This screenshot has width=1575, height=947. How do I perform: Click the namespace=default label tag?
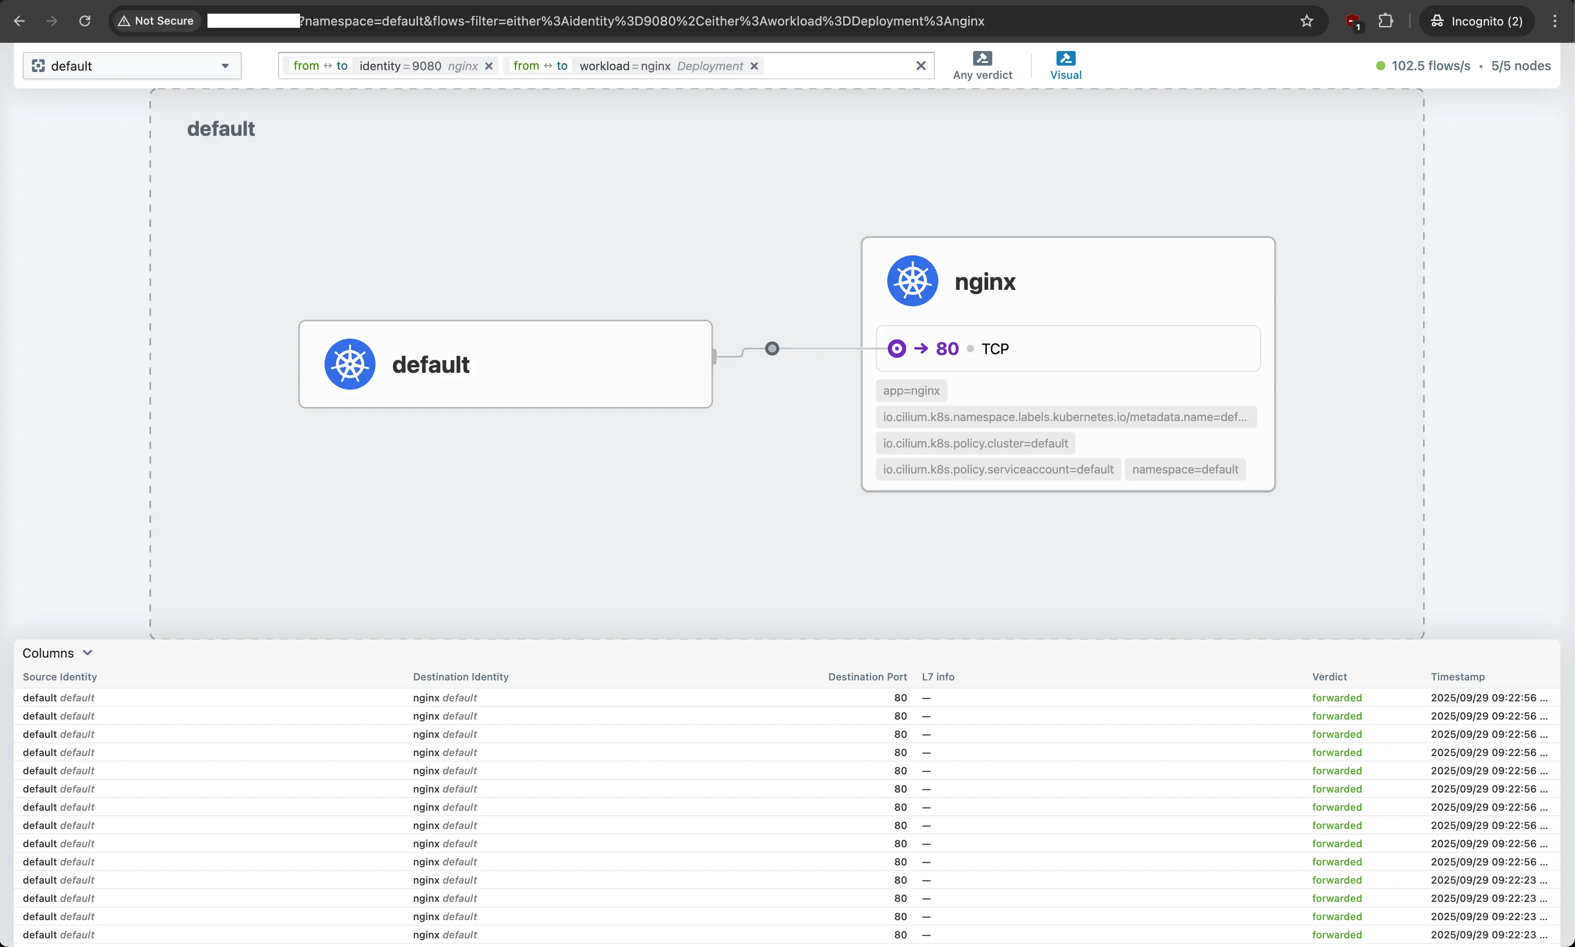tap(1185, 470)
